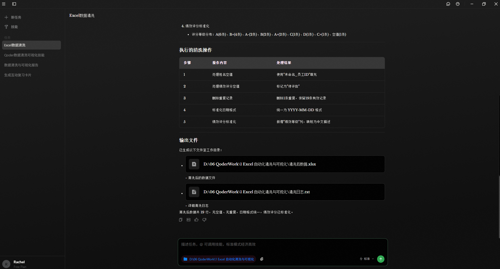
Task: Open the 清洗日志.txt output file
Action: pos(285,192)
